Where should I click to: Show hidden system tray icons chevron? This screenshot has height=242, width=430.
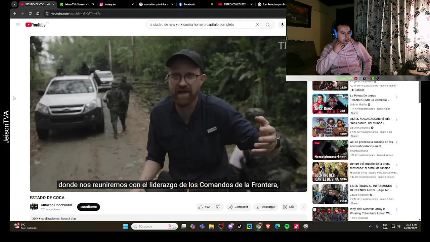click(370, 227)
